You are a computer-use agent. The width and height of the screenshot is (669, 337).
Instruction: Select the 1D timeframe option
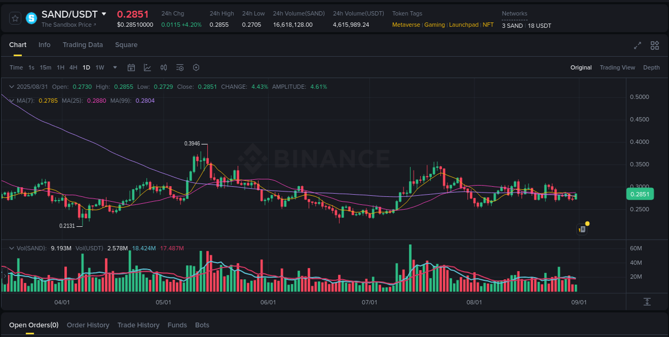tap(86, 67)
